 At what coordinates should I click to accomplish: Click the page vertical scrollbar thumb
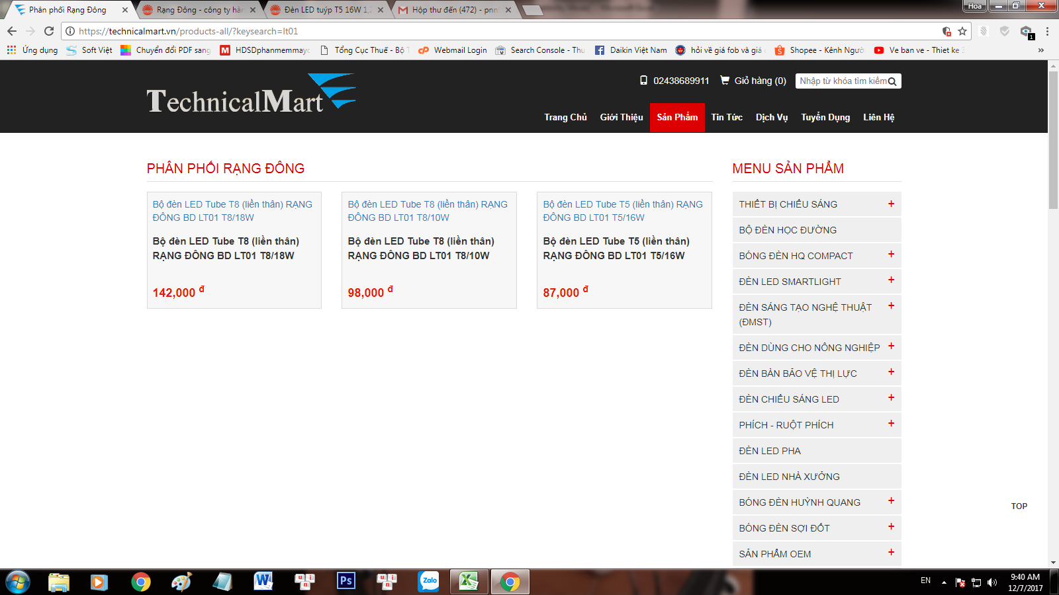tap(1053, 140)
